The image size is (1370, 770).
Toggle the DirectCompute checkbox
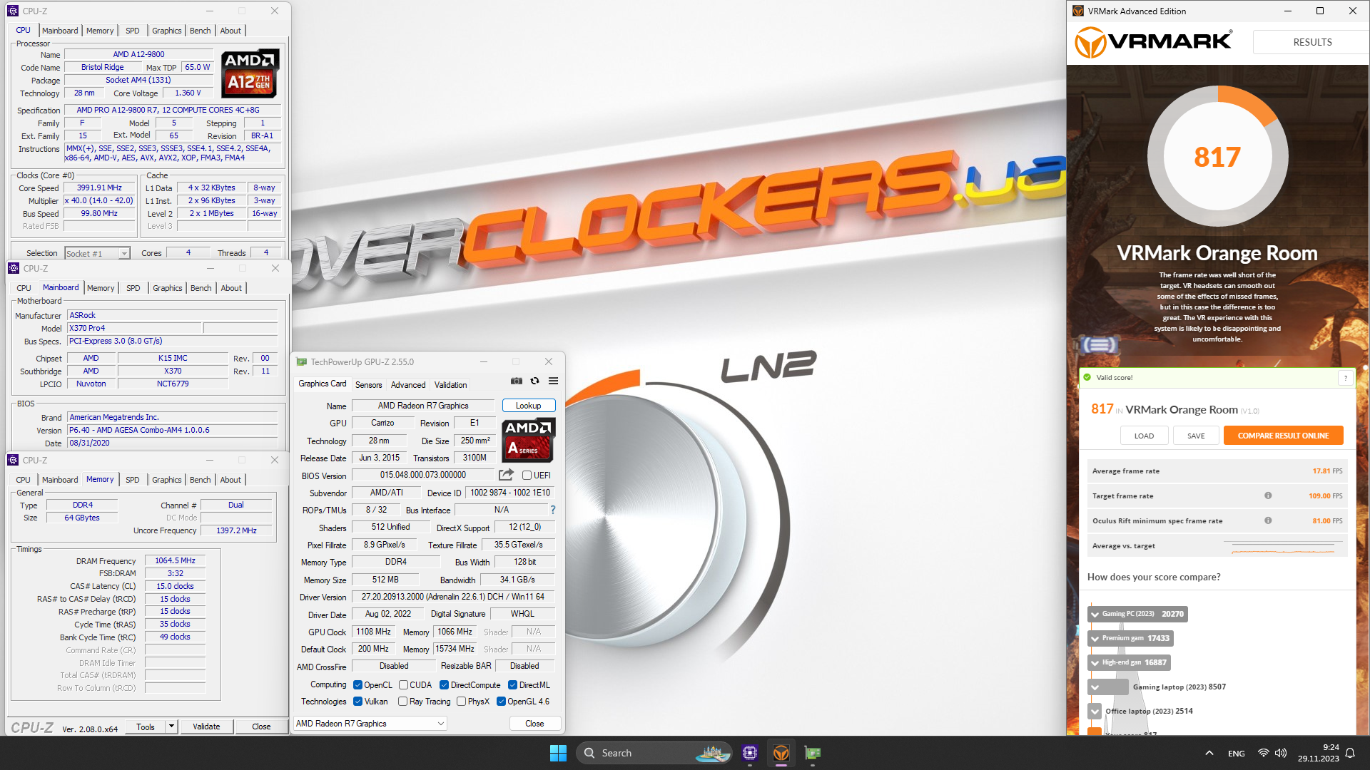coord(444,685)
